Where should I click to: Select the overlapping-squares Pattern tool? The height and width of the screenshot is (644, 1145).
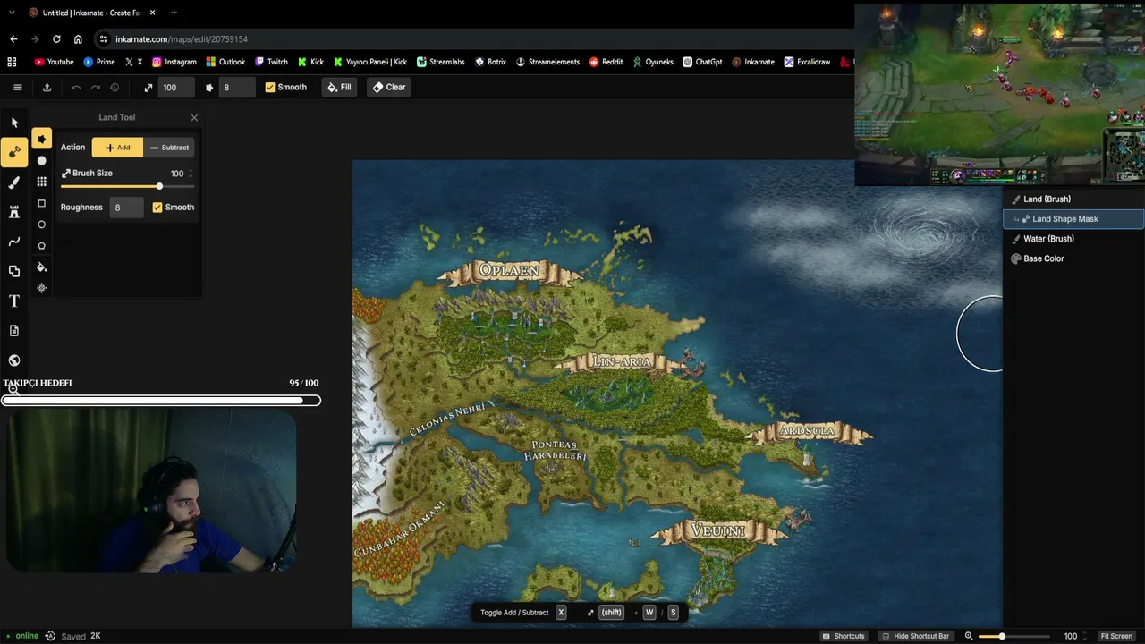click(x=14, y=271)
